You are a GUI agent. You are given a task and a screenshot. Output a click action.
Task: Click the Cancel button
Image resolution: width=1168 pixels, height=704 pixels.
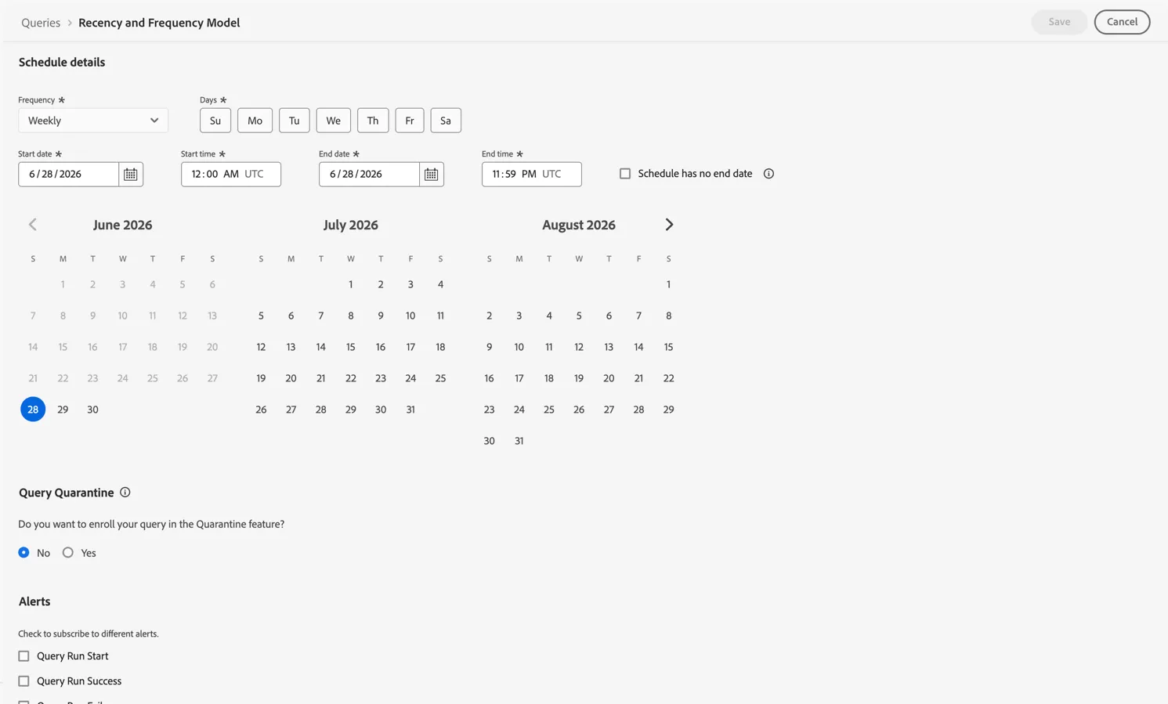[x=1122, y=22]
